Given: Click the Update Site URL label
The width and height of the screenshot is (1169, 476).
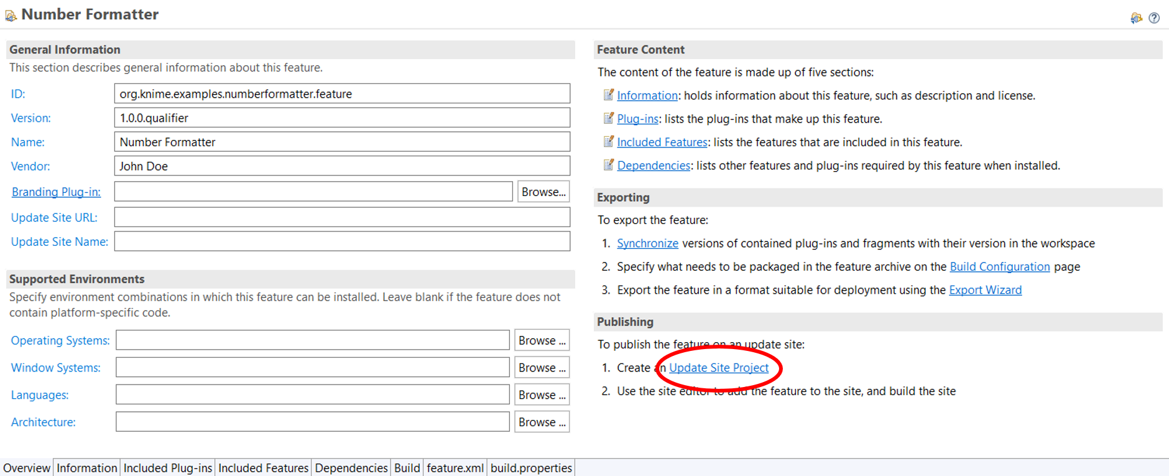Looking at the screenshot, I should [x=54, y=218].
